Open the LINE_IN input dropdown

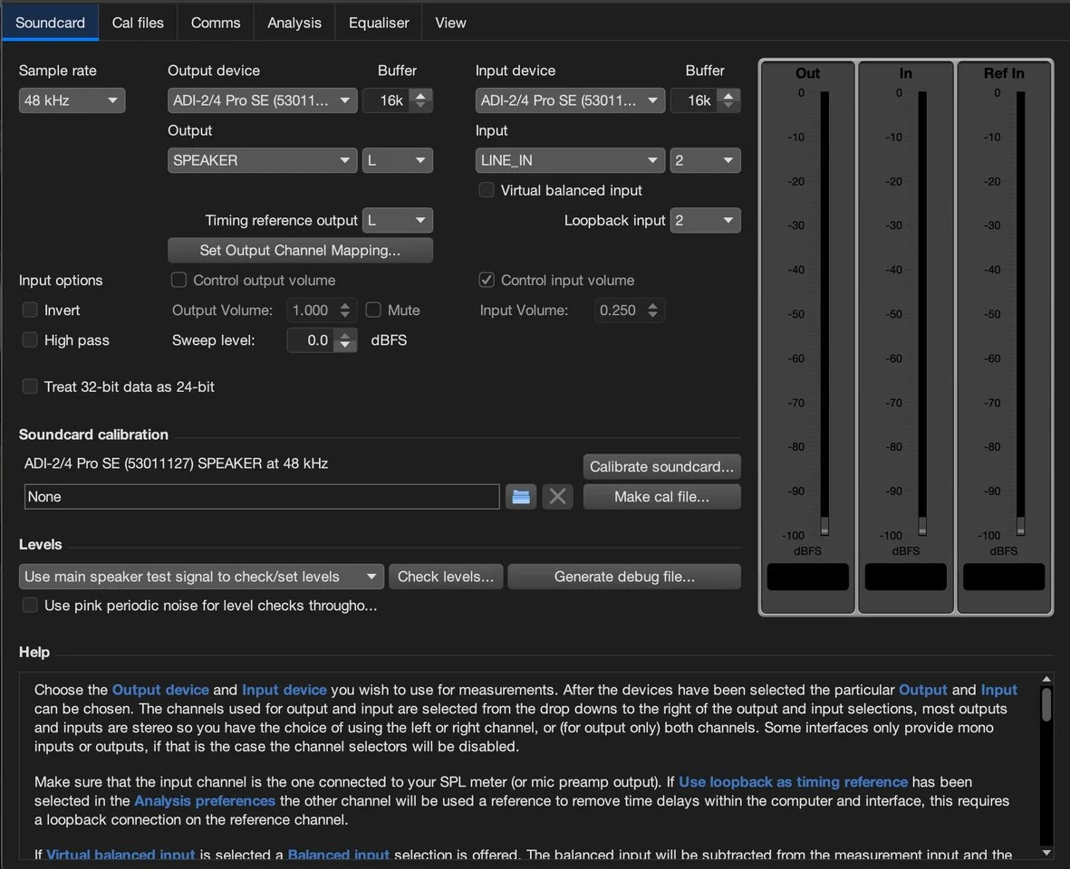pyautogui.click(x=570, y=160)
